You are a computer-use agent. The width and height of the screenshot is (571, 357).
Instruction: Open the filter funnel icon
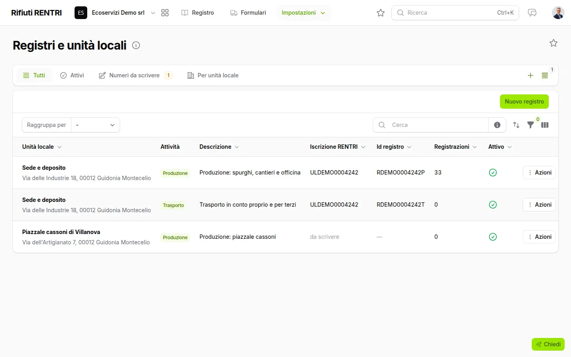(531, 125)
